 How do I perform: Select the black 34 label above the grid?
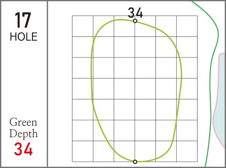(x=135, y=13)
